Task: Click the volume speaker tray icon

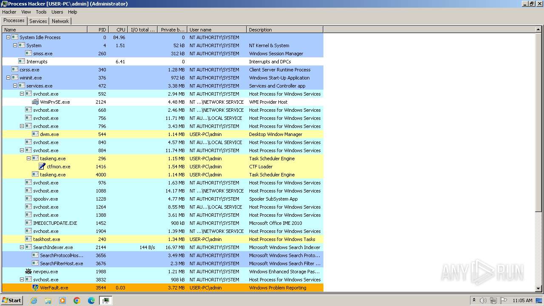Action: click(483, 300)
